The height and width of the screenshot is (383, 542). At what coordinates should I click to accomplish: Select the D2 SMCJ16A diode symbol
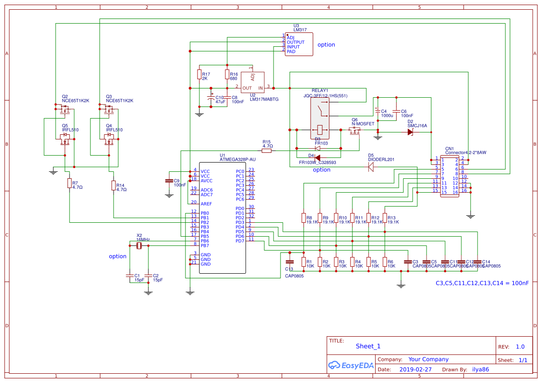410,132
